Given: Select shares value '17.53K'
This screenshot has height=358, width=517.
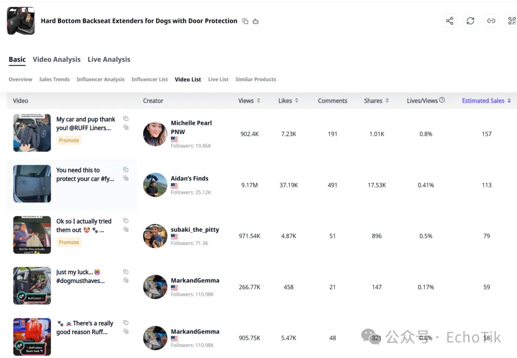Looking at the screenshot, I should 377,185.
